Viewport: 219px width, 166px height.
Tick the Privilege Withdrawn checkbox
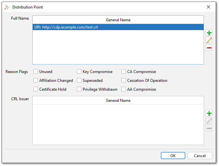[x=79, y=89]
